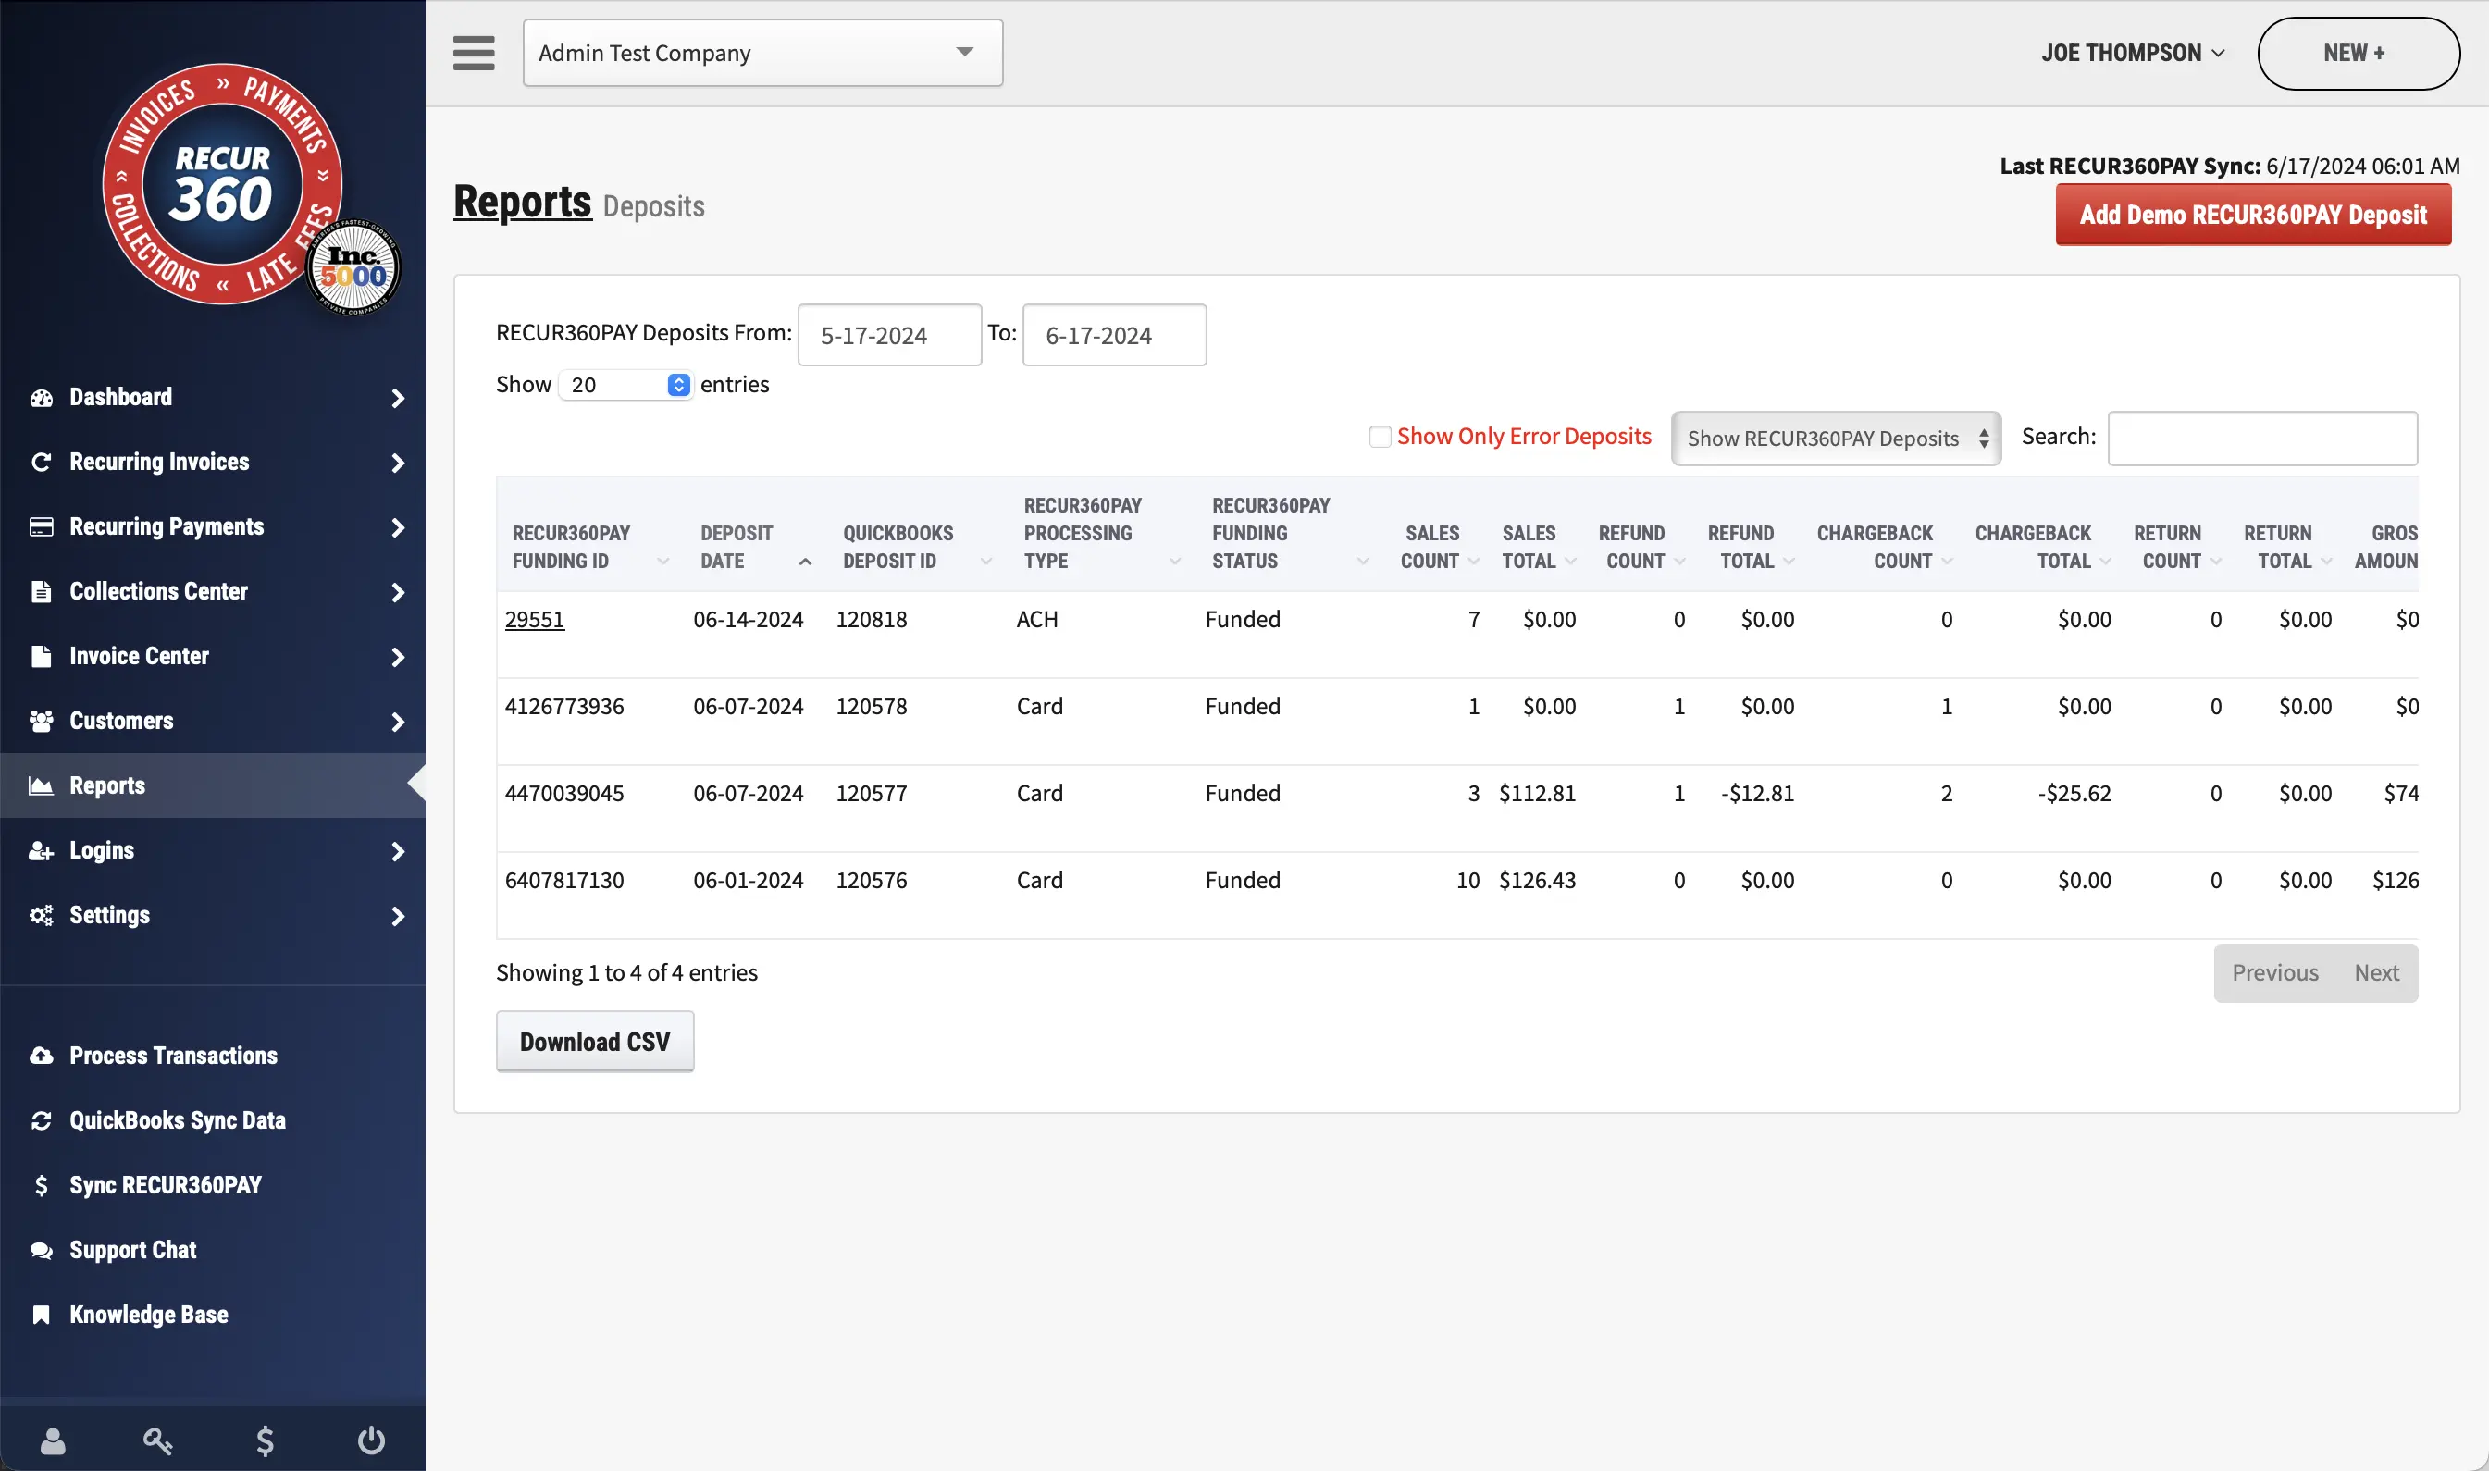
Task: Click the Download CSV button
Action: coord(595,1042)
